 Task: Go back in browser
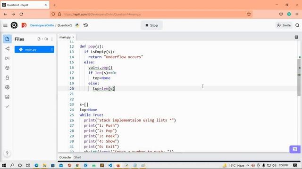5,14
